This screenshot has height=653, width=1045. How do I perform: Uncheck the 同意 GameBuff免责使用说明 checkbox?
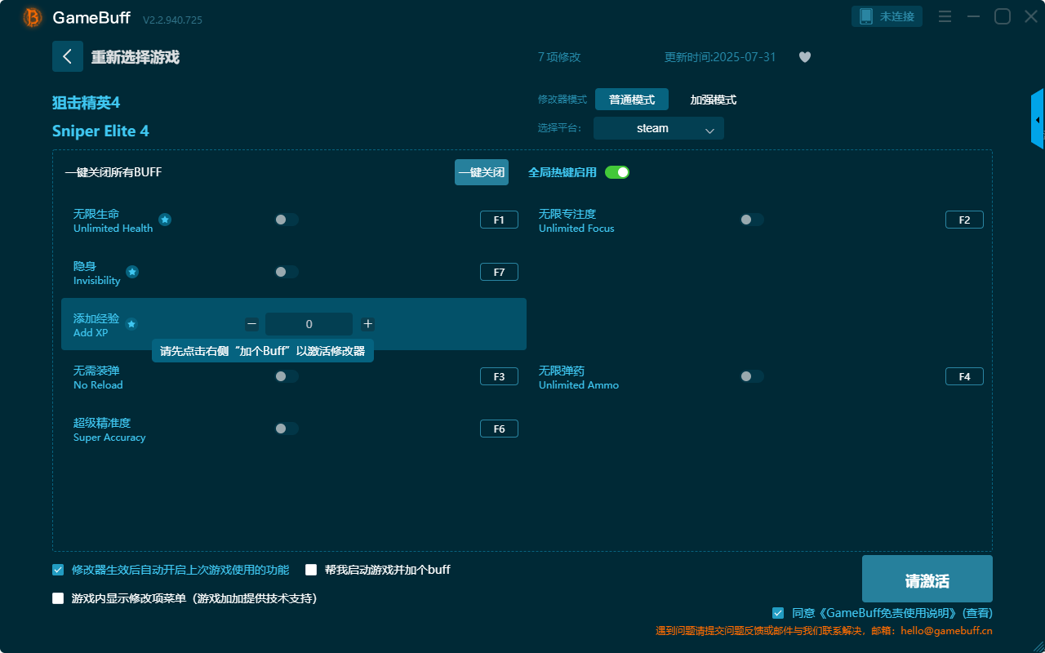(778, 613)
